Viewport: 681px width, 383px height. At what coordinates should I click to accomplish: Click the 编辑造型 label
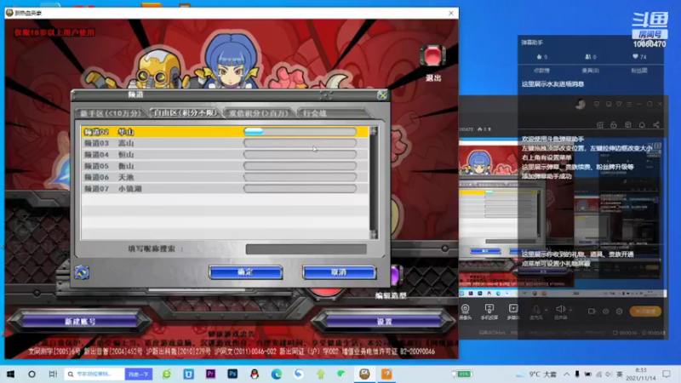391,295
